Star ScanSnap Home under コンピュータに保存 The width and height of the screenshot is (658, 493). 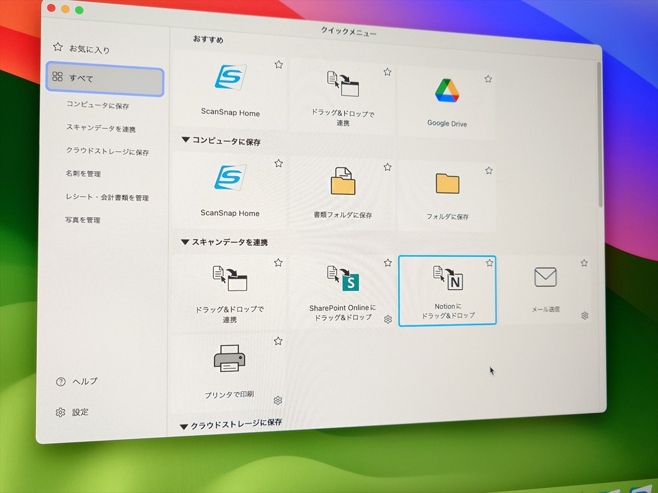279,163
